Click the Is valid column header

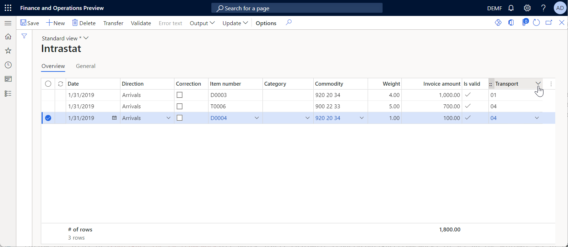tap(472, 84)
